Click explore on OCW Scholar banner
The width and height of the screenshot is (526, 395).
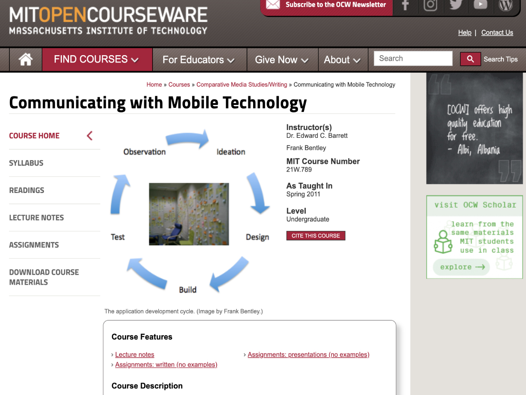click(461, 267)
